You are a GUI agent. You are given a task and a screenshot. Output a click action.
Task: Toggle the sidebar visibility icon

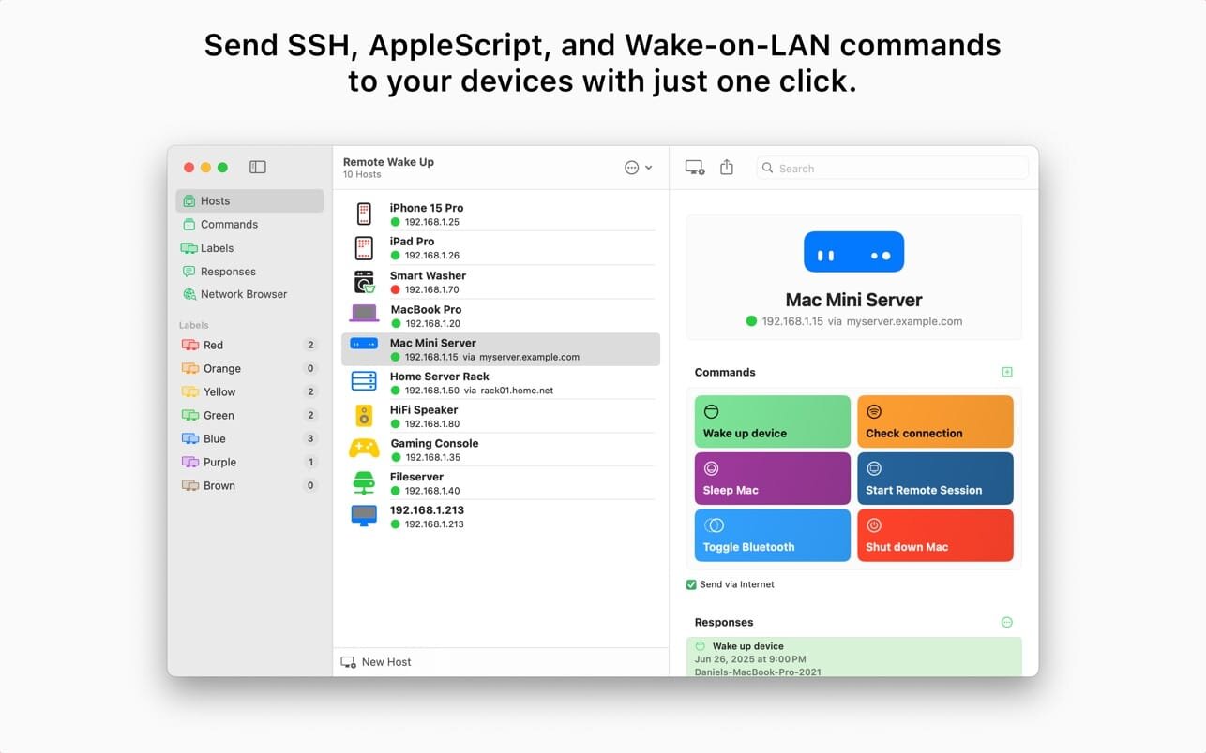point(257,167)
